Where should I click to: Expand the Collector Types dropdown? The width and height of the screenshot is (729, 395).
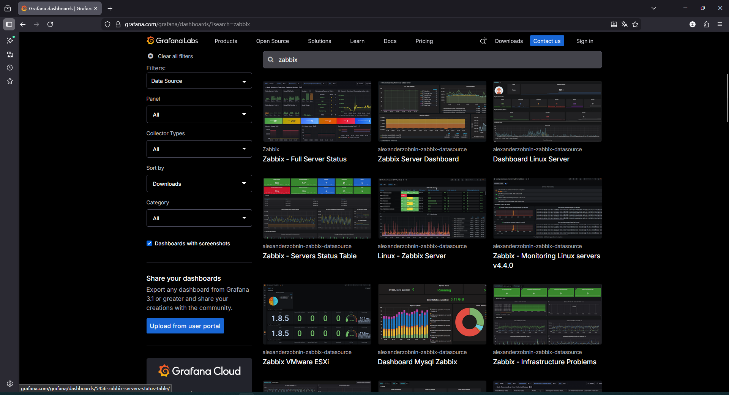point(199,149)
